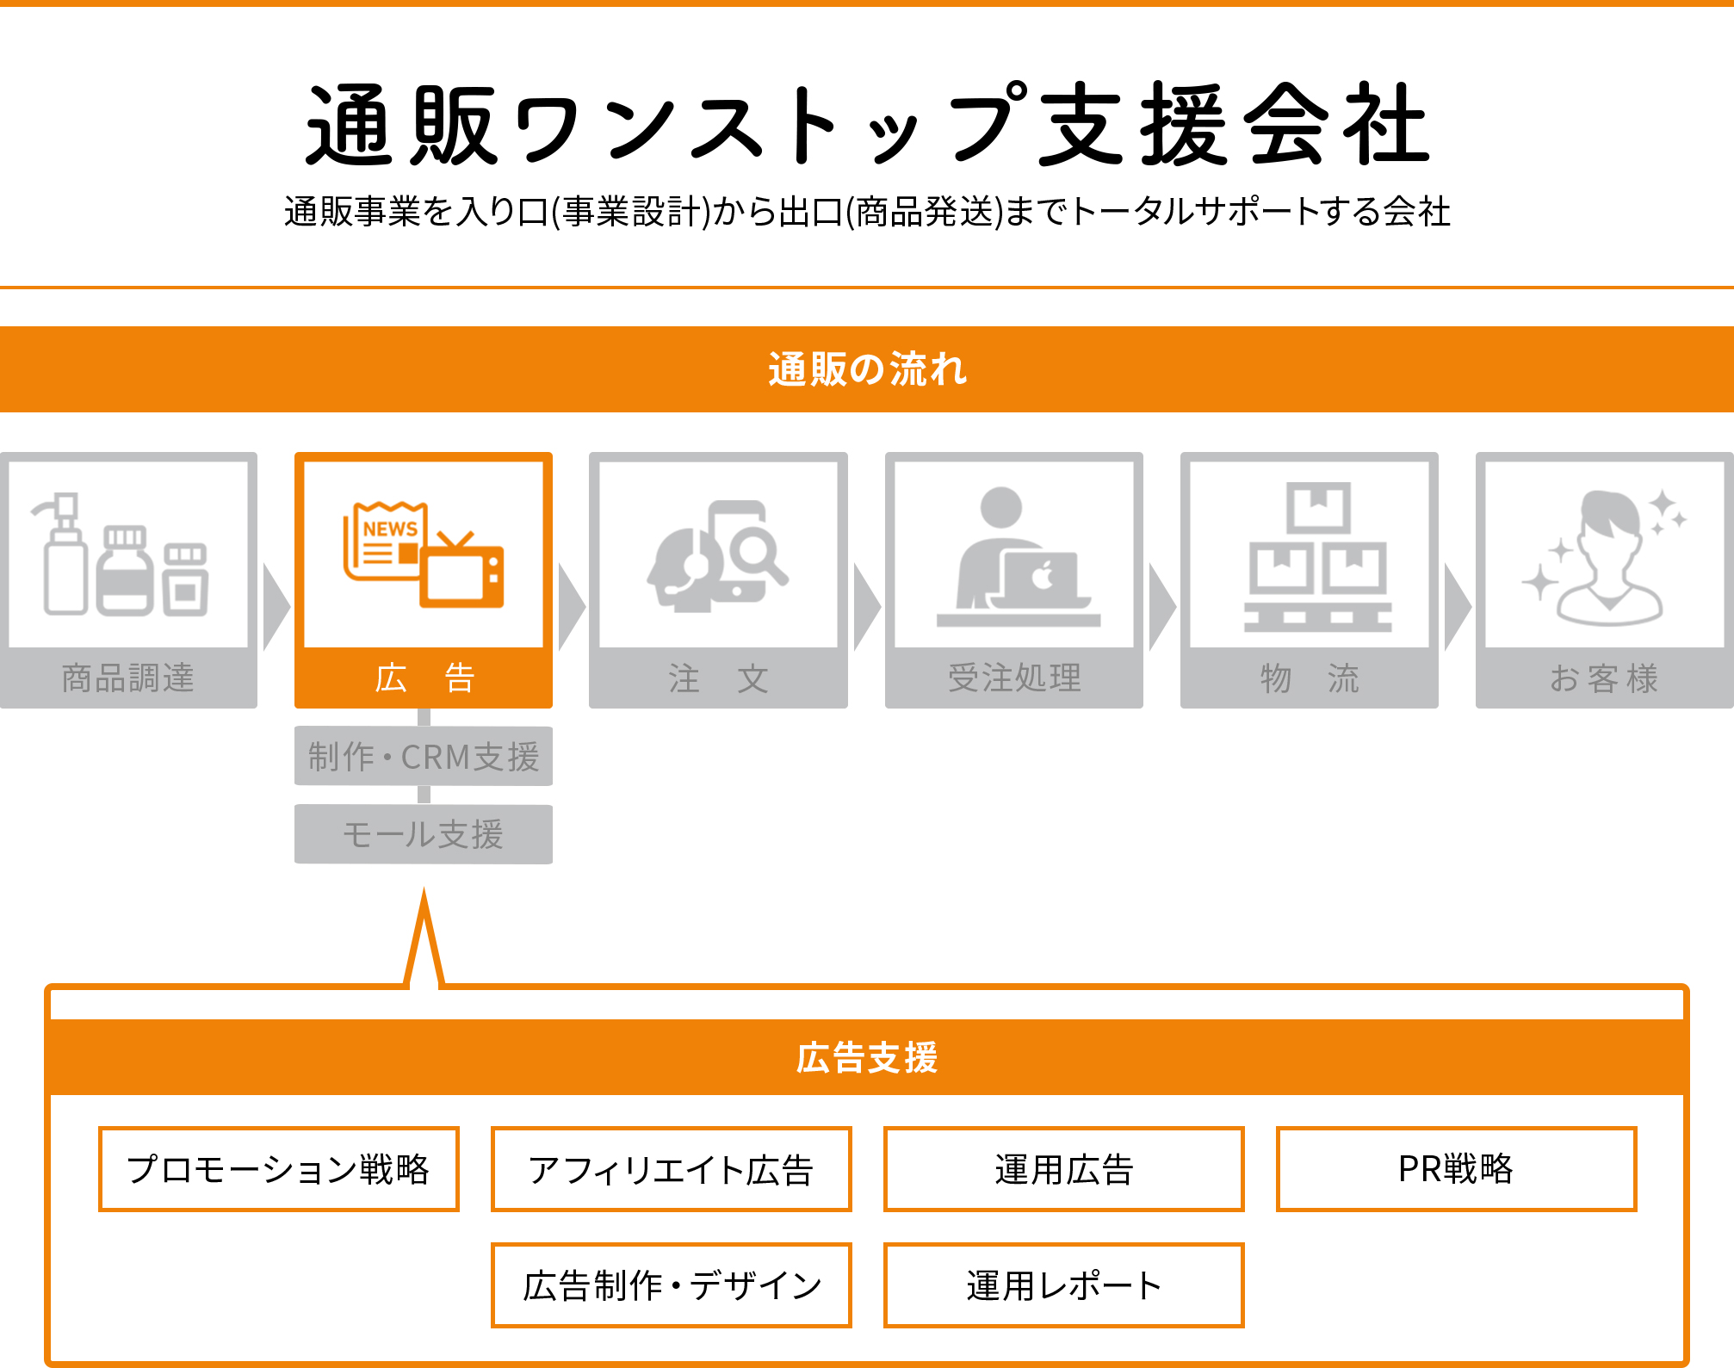1734x1368 pixels.
Task: Select the お客様 step label
Action: (x=1604, y=678)
